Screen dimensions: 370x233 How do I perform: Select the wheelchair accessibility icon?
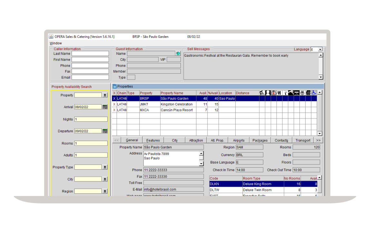[314, 93]
